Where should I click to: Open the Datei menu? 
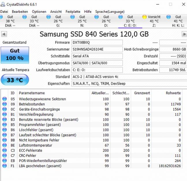click(4, 12)
